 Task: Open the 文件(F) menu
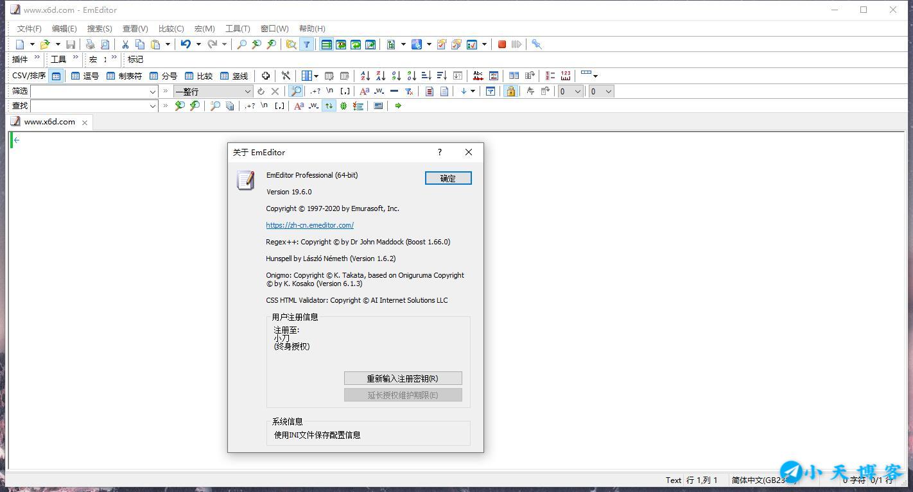point(30,29)
